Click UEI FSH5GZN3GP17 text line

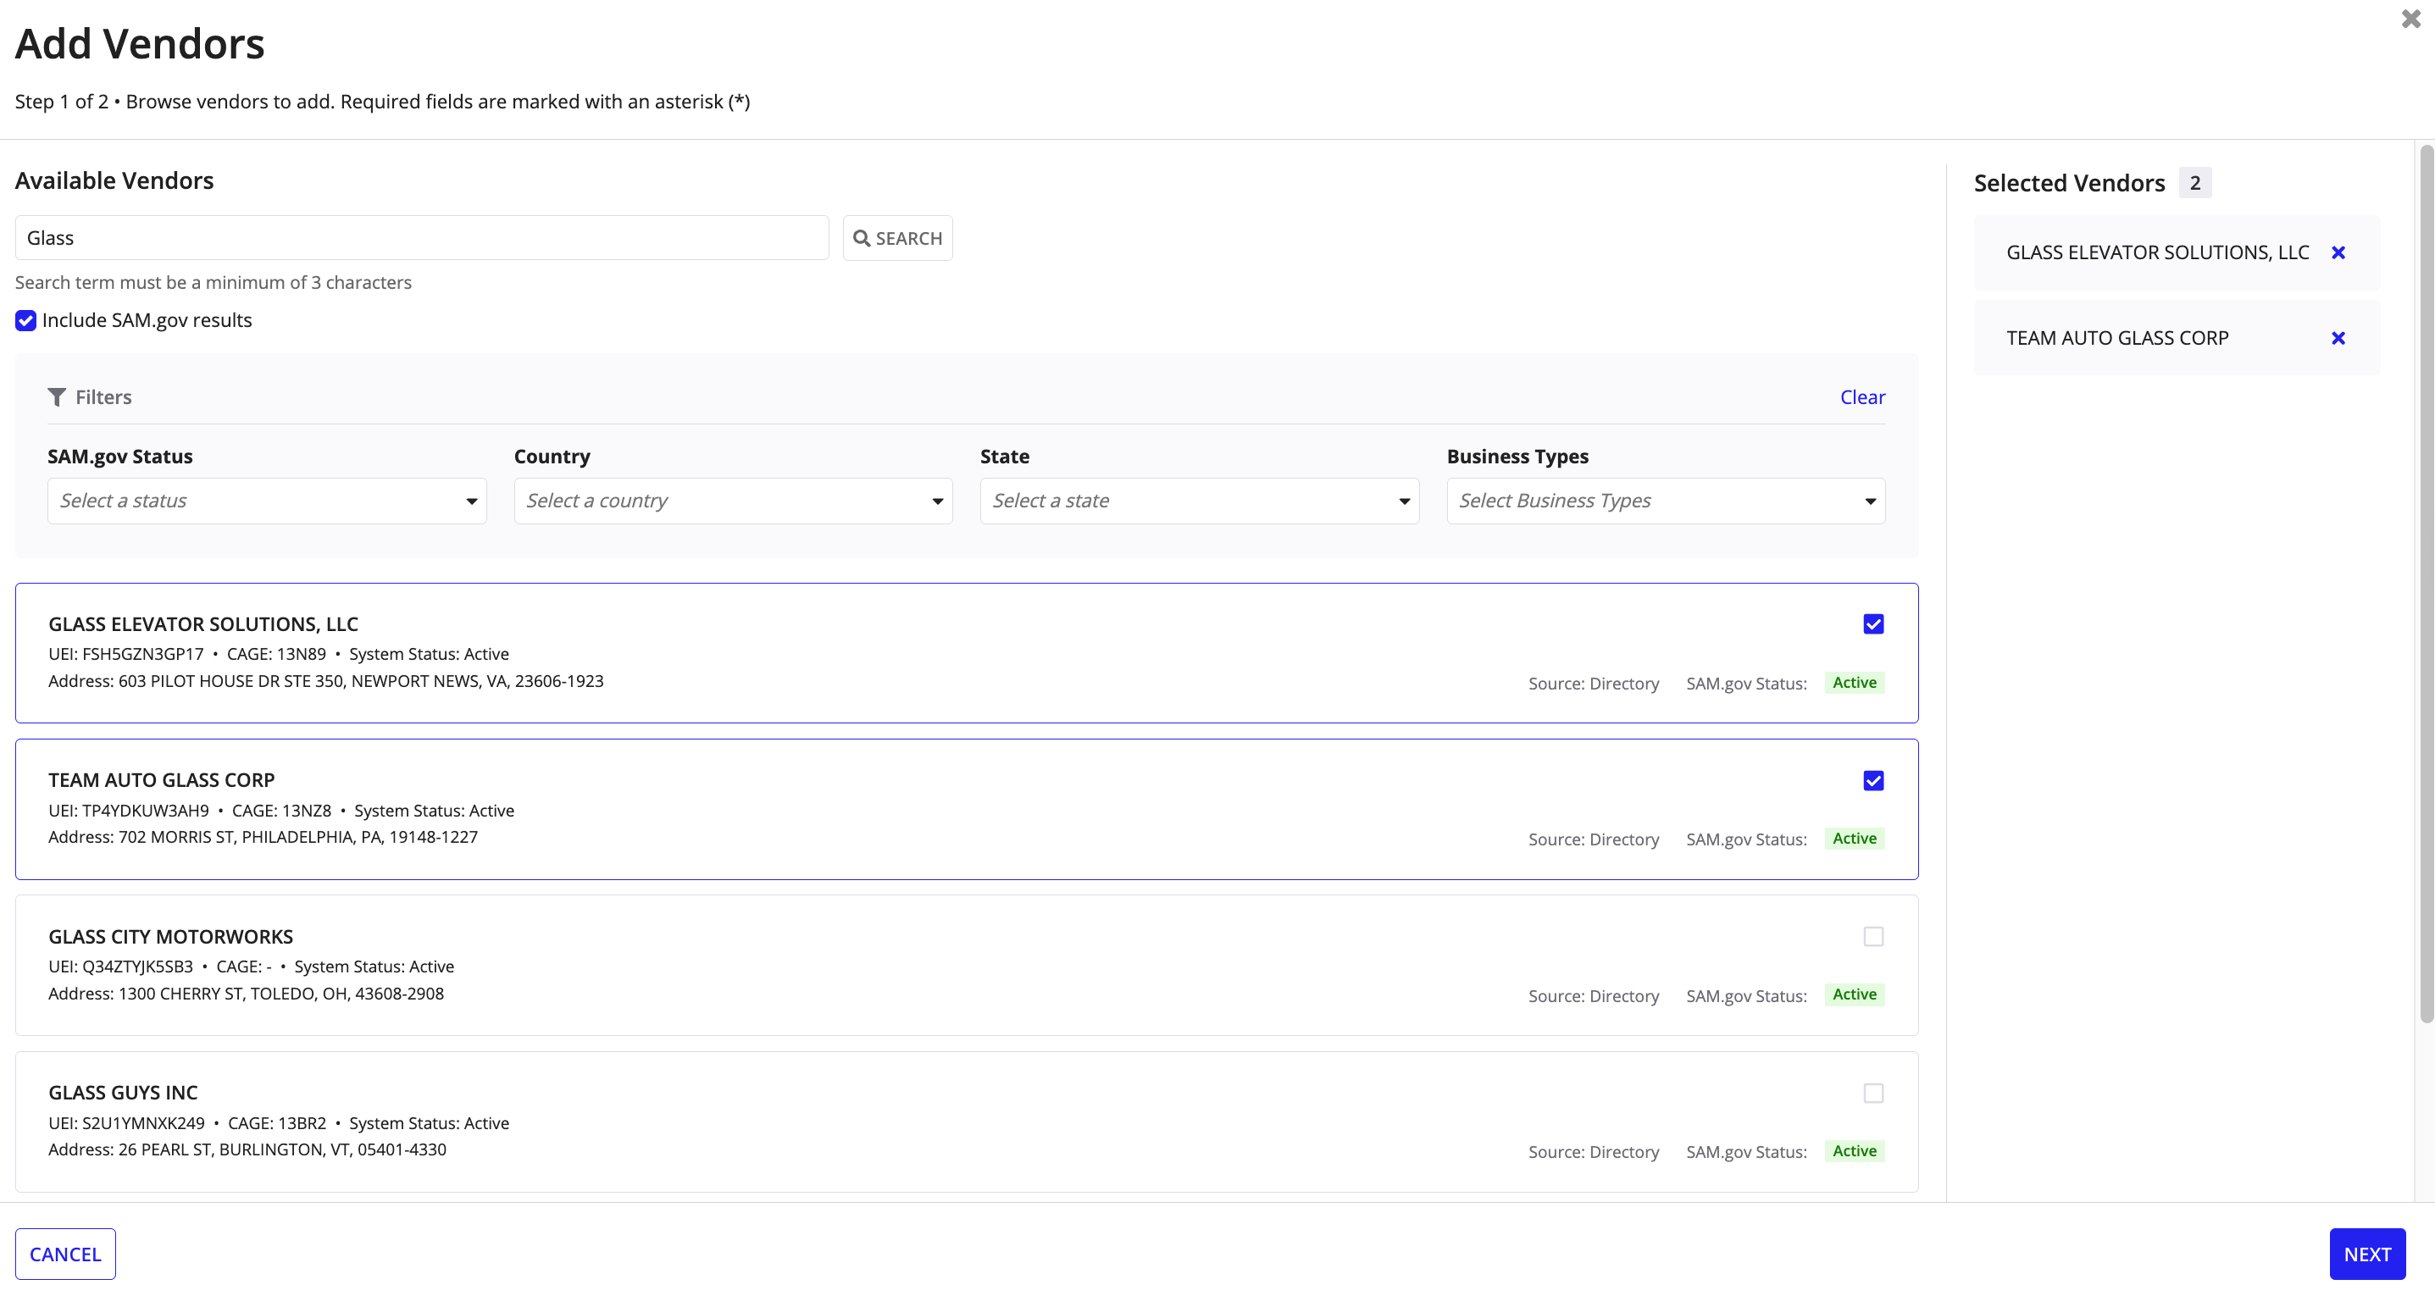coord(278,654)
